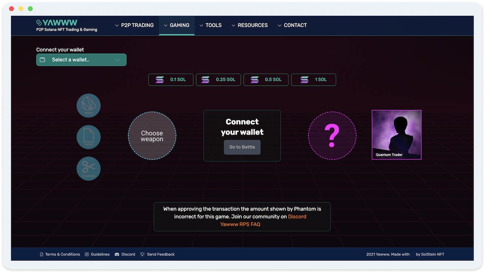
Task: Open the Yawww RPS FAQ link
Action: click(240, 224)
